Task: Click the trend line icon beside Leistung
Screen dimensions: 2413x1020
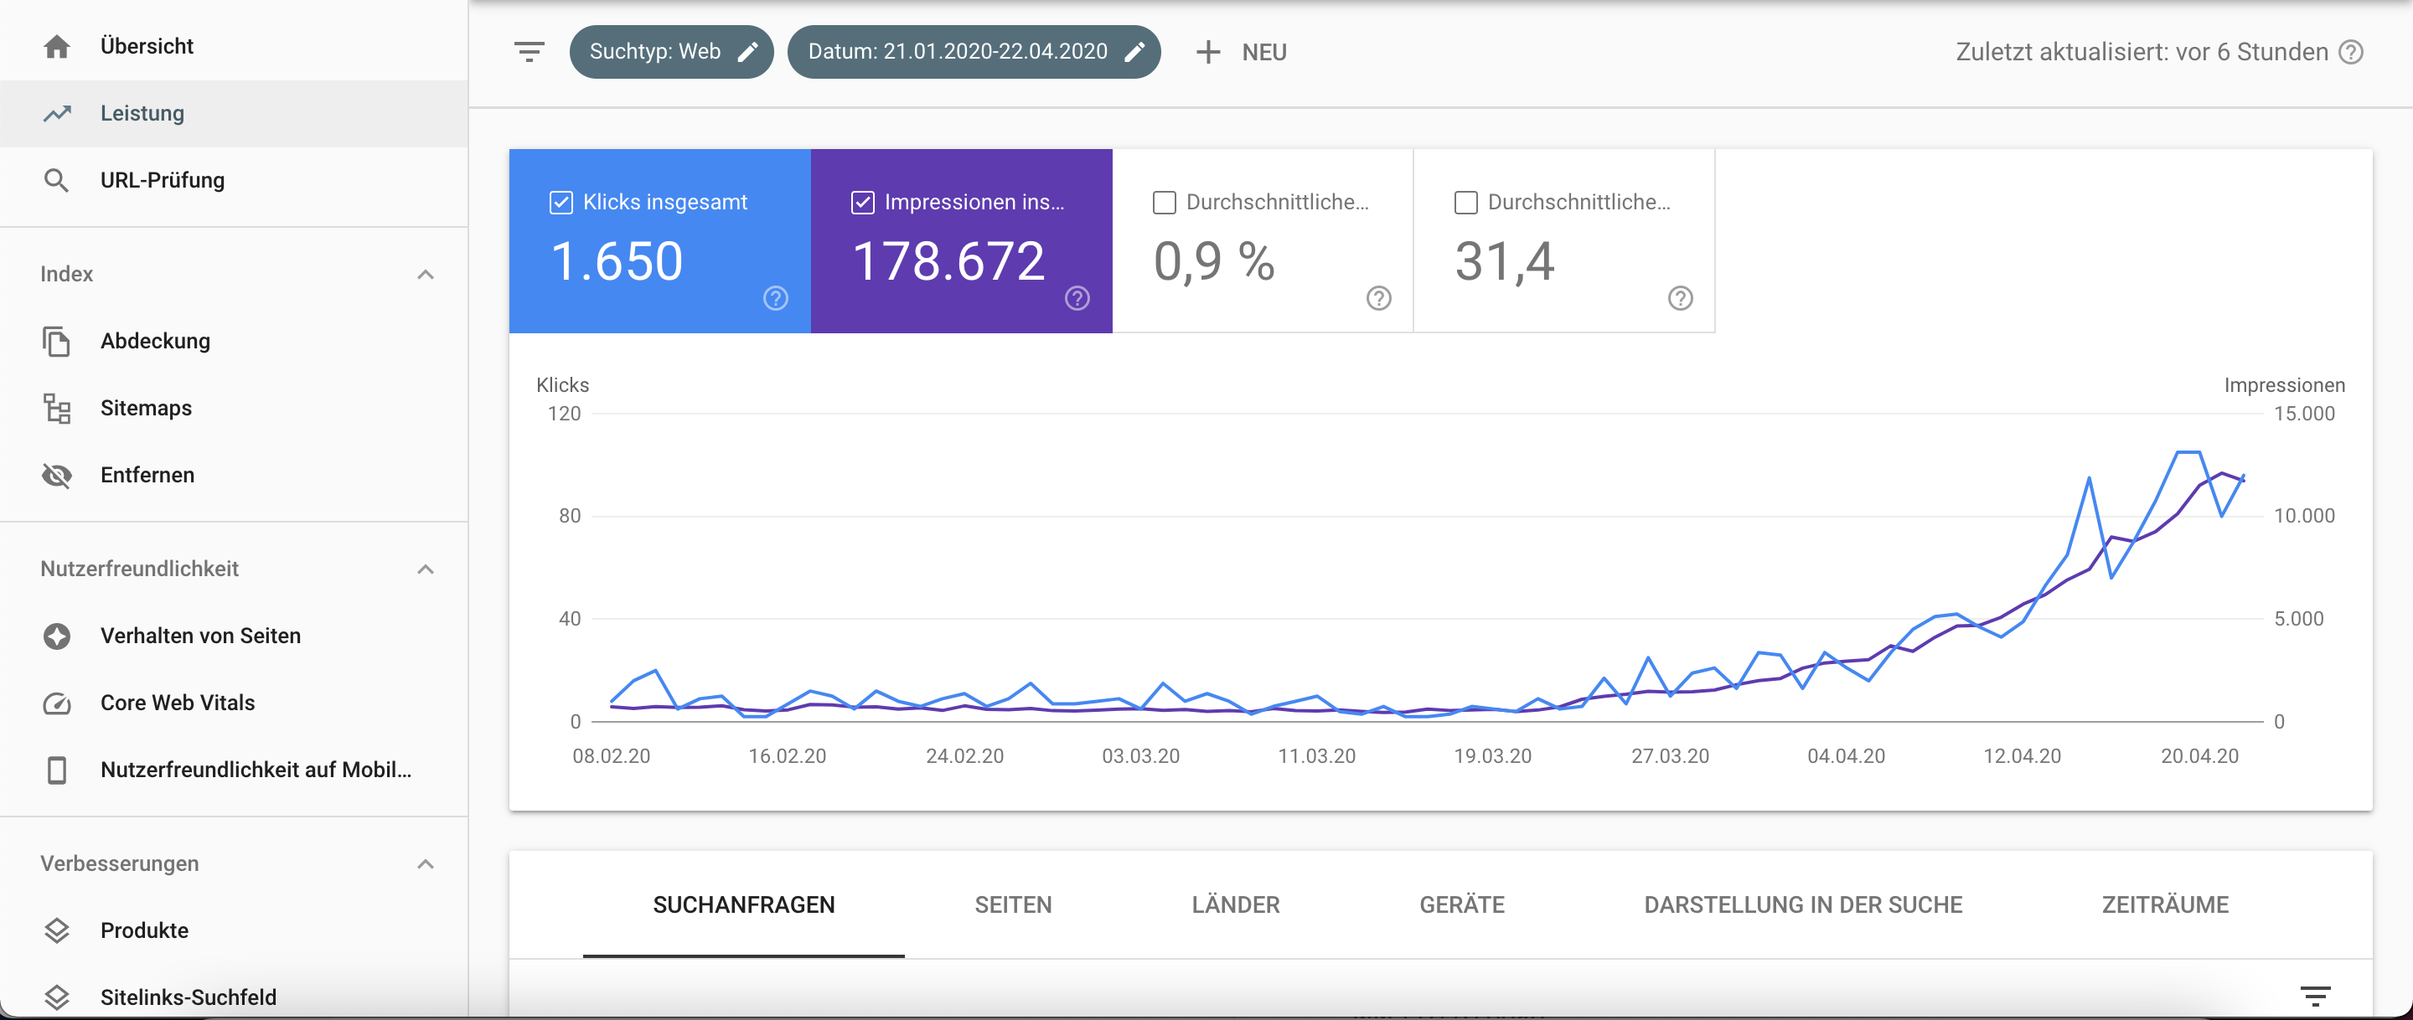Action: point(57,113)
